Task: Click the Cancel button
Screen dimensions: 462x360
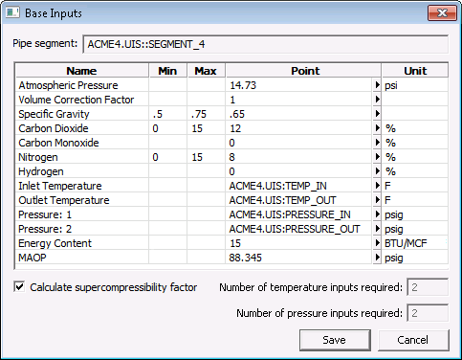Action: coord(413,340)
